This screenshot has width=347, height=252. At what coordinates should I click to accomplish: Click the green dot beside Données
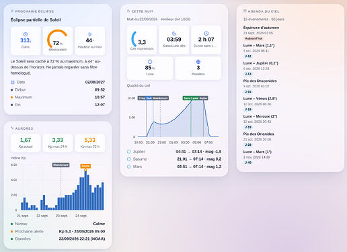[11, 239]
